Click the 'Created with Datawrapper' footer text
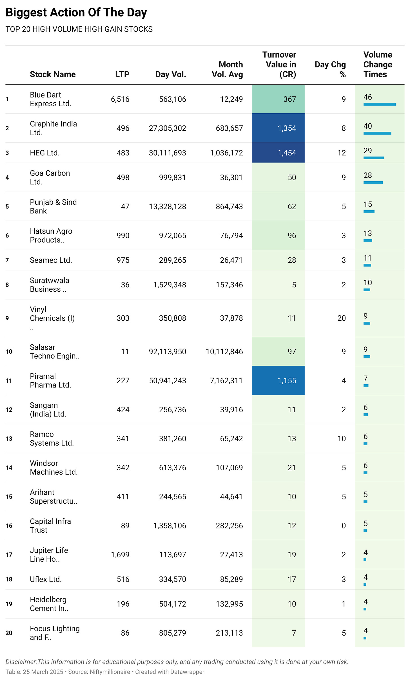The width and height of the screenshot is (410, 681). pos(170,672)
